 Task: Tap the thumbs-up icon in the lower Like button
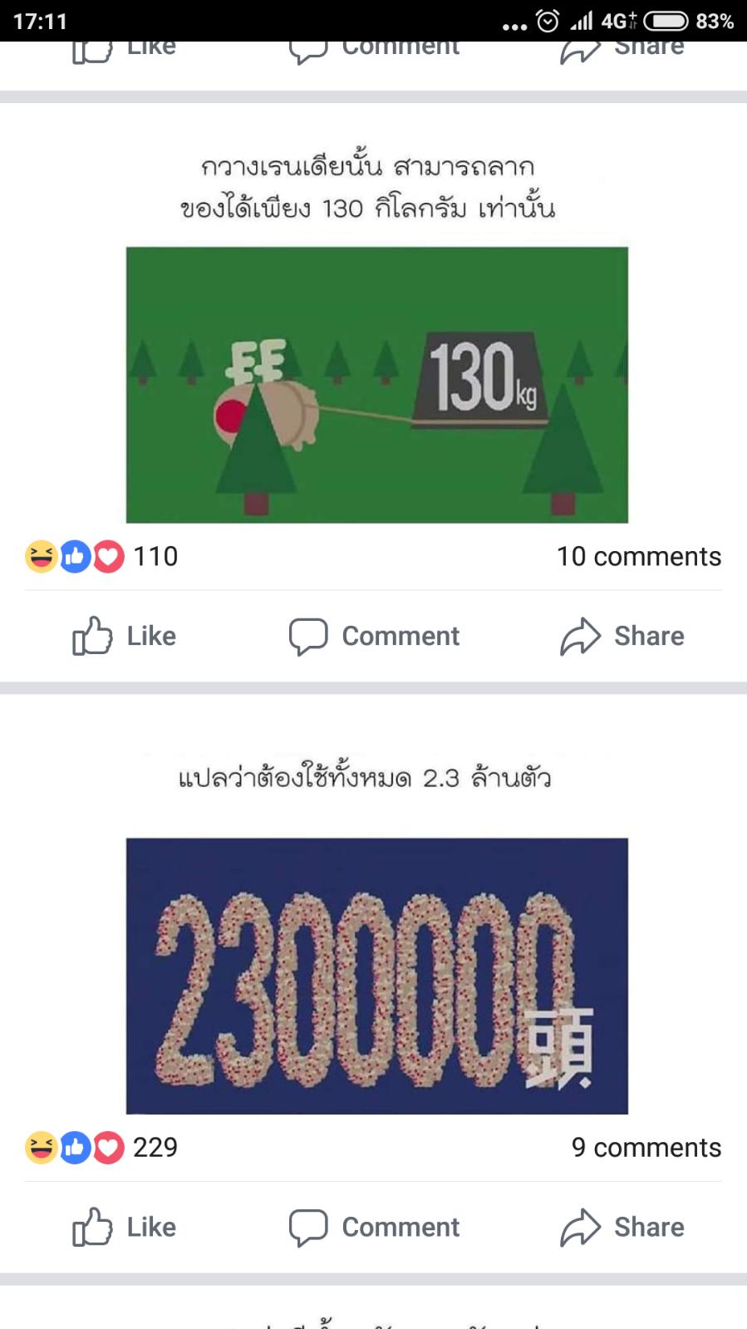point(92,1227)
